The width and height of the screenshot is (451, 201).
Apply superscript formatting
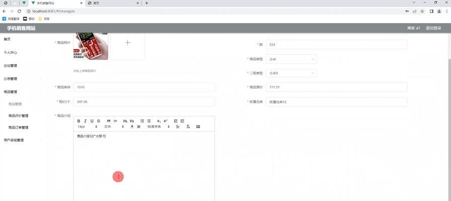[166, 121]
